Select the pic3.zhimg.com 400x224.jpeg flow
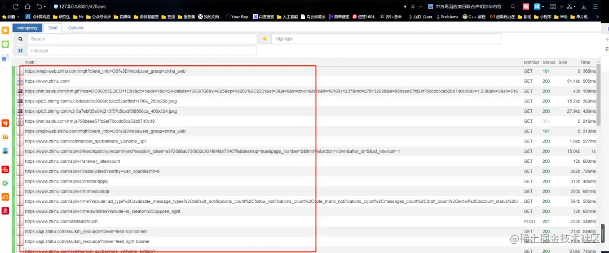Viewport: 609px width, 253px height. 304,111
